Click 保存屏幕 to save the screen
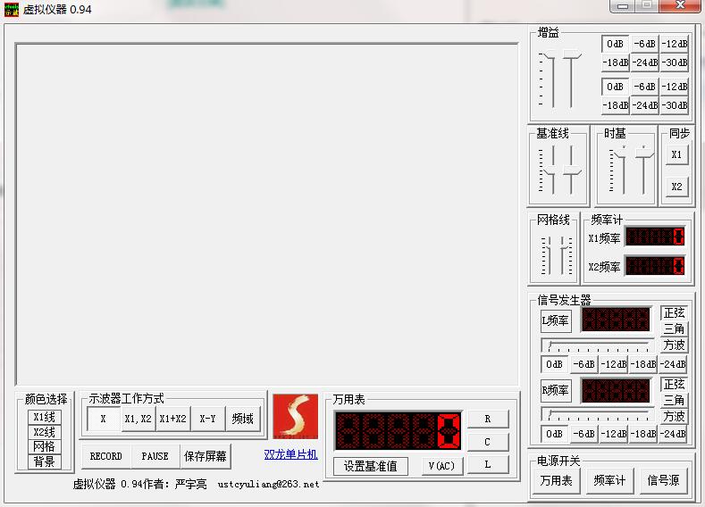This screenshot has height=507, width=705. pos(206,456)
